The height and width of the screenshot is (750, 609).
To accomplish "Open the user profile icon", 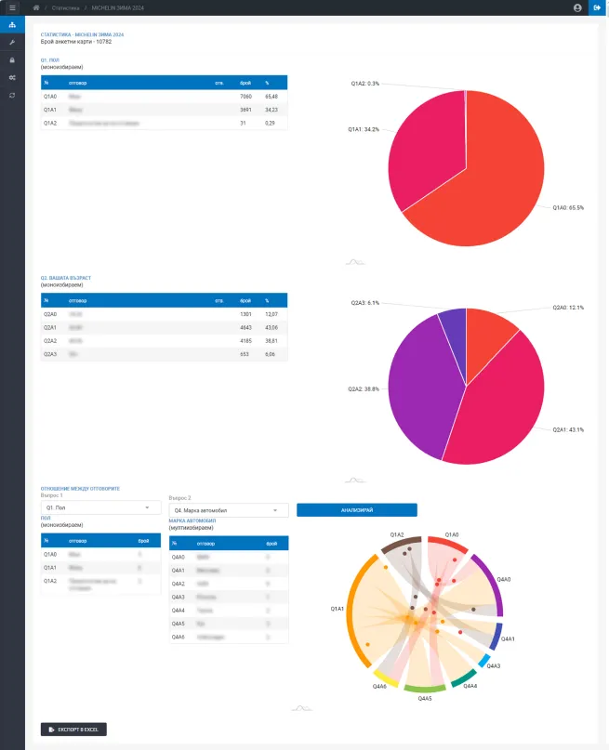I will (x=577, y=7).
